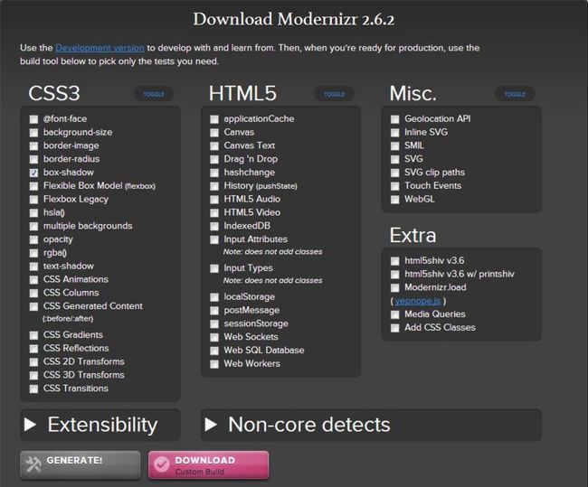Enable Geolocation API checkbox
This screenshot has height=487, width=588.
coord(395,119)
